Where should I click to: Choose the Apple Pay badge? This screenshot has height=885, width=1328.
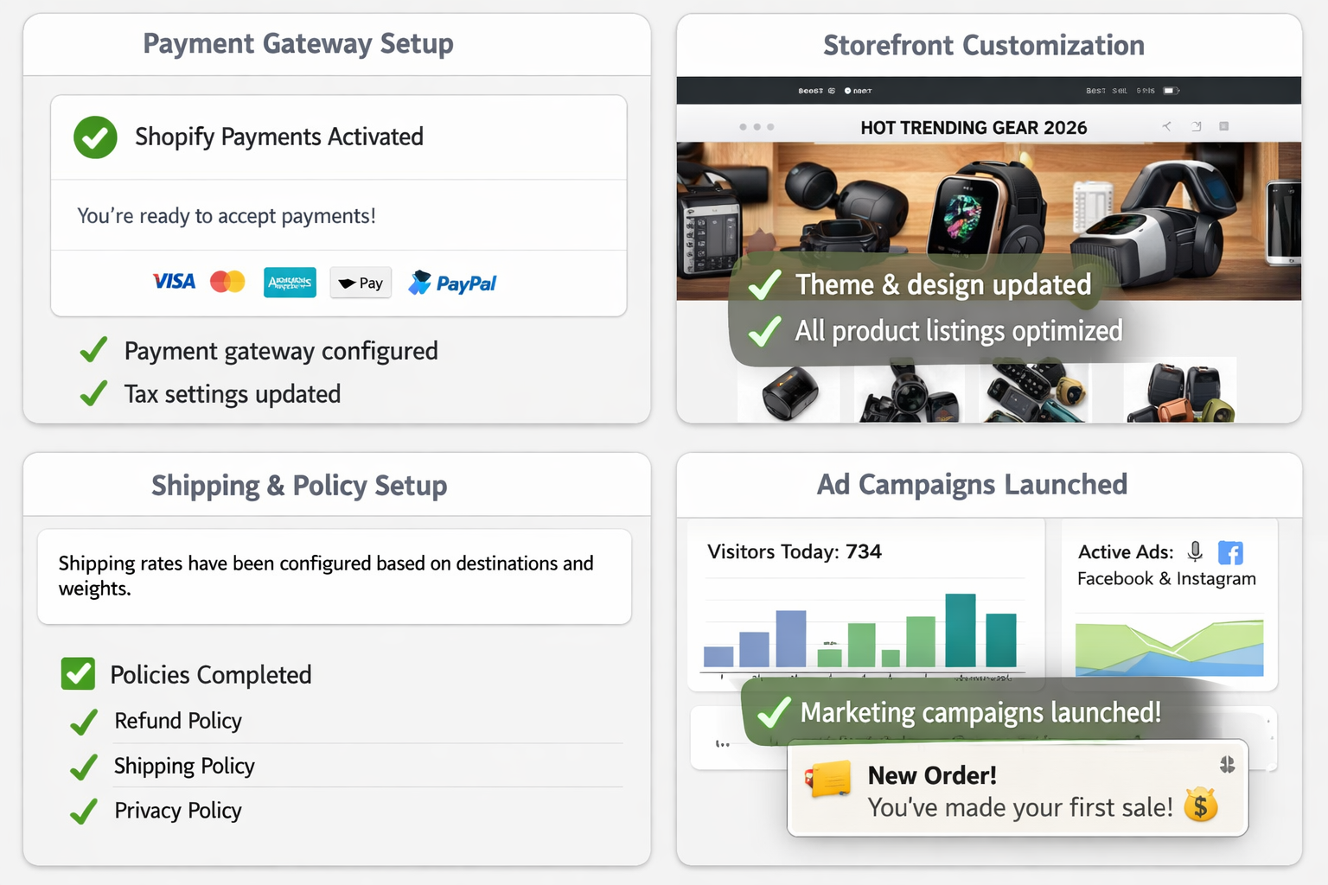click(361, 283)
